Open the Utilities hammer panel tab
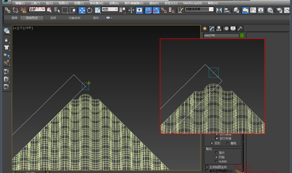The height and width of the screenshot is (173, 292). (240, 28)
